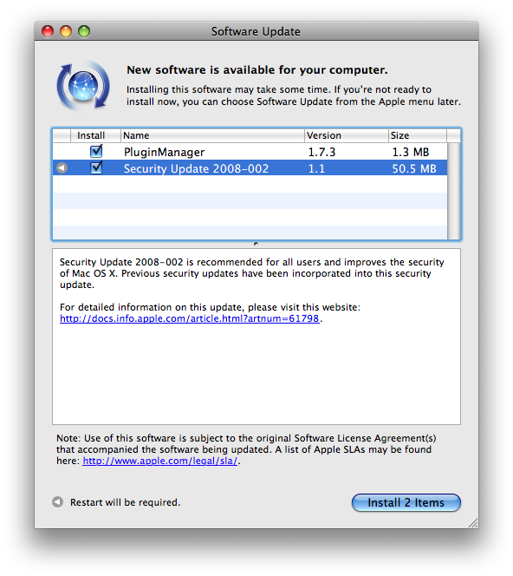
Task: Click the window resize grip icon
Action: tap(473, 523)
